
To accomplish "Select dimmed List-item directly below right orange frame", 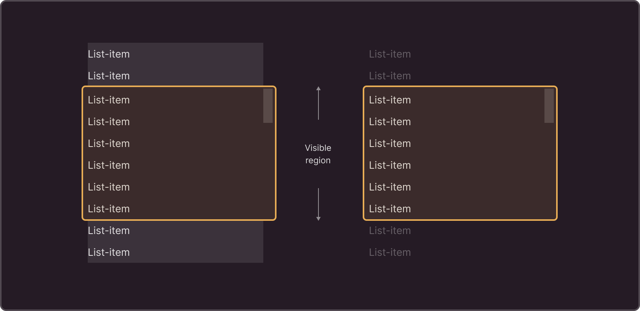I will coord(390,231).
